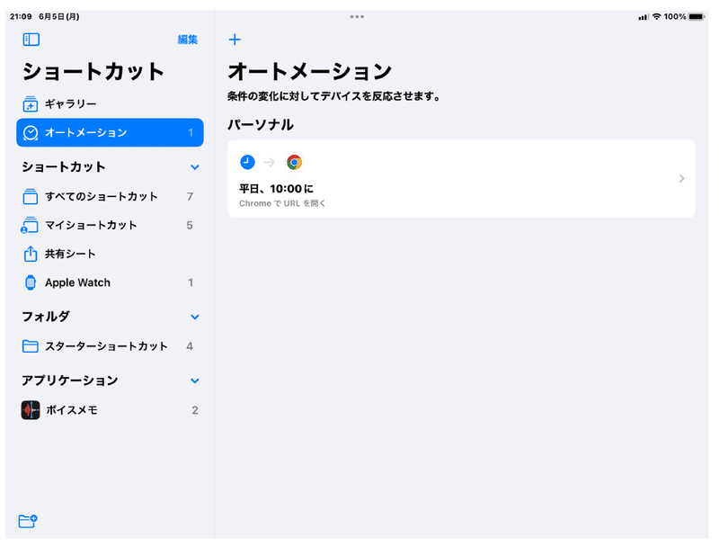Click the Chrome icon in automation card
This screenshot has width=719, height=546.
point(295,163)
